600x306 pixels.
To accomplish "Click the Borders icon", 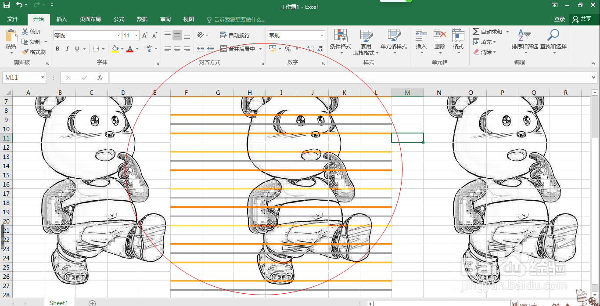I will pyautogui.click(x=96, y=49).
